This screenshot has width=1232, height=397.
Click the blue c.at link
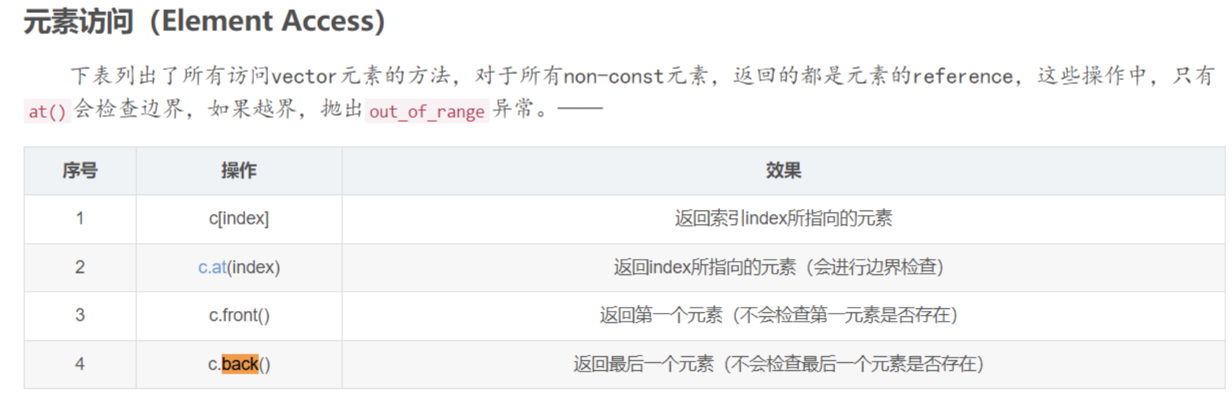pyautogui.click(x=212, y=267)
